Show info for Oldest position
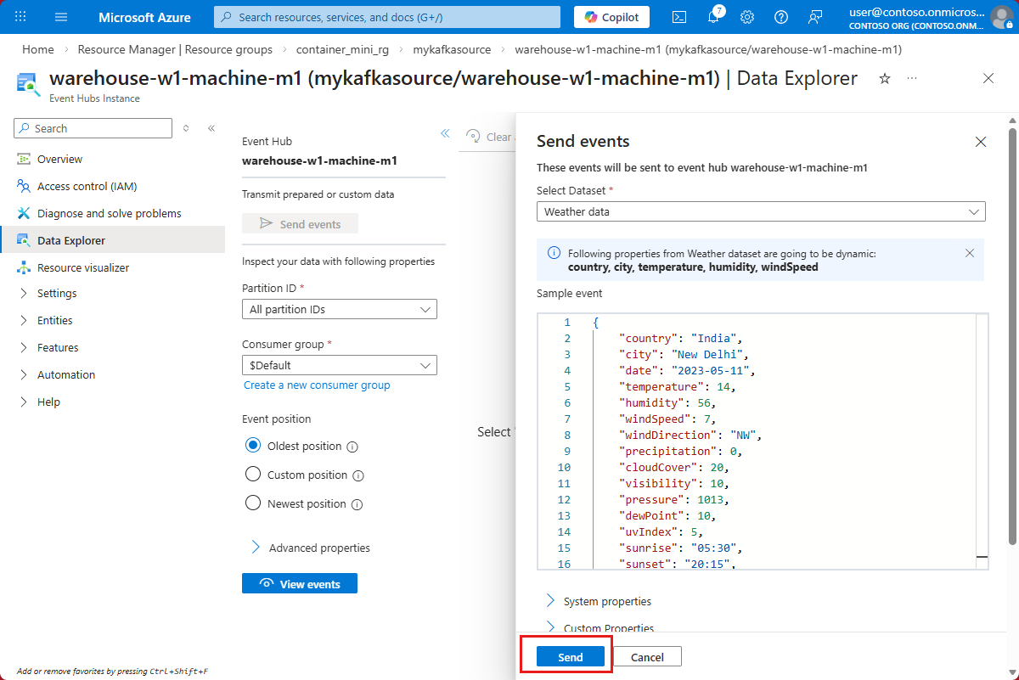This screenshot has height=680, width=1019. 352,447
